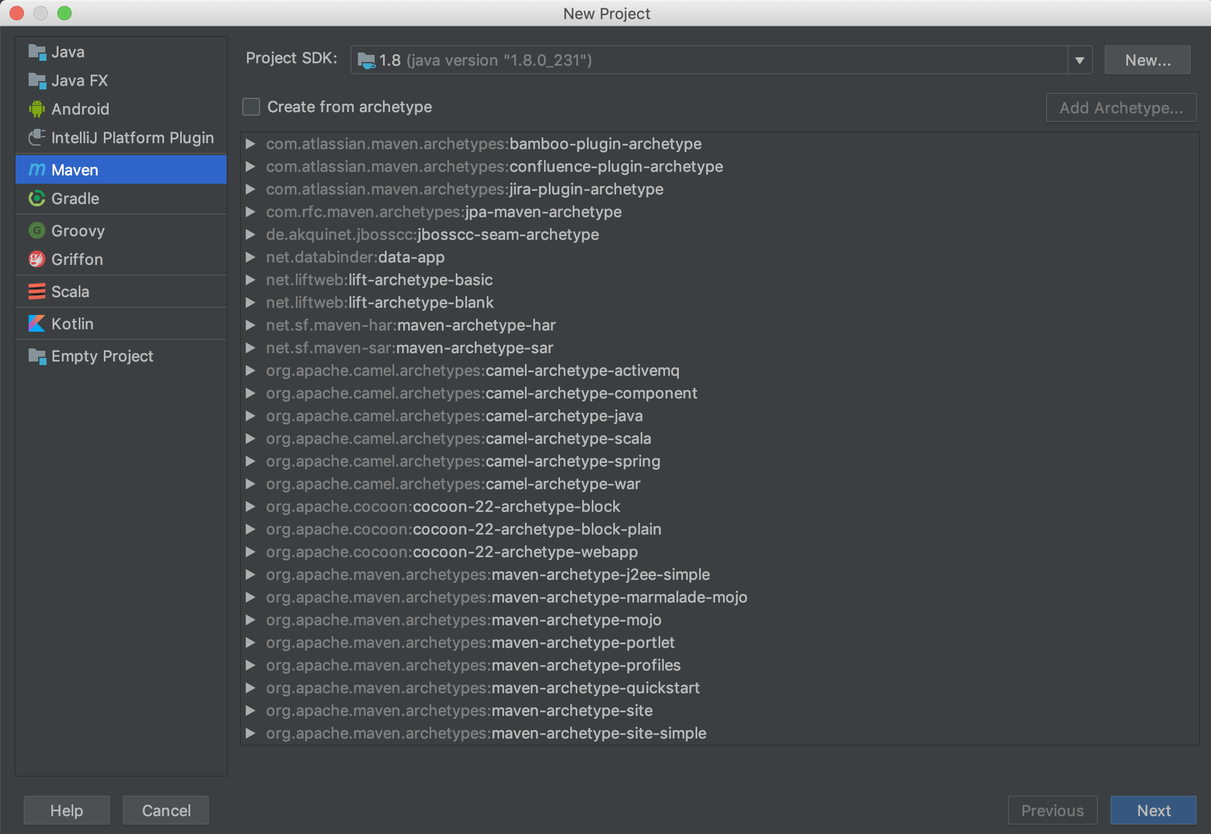Expand the maven-archetype-quickstart entry

(x=251, y=688)
